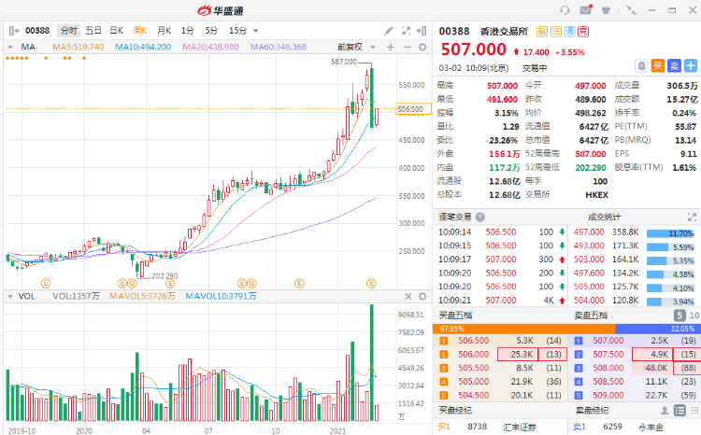Click the orange 67.95% buy ratio bar
This screenshot has width=701, height=435.
(524, 329)
